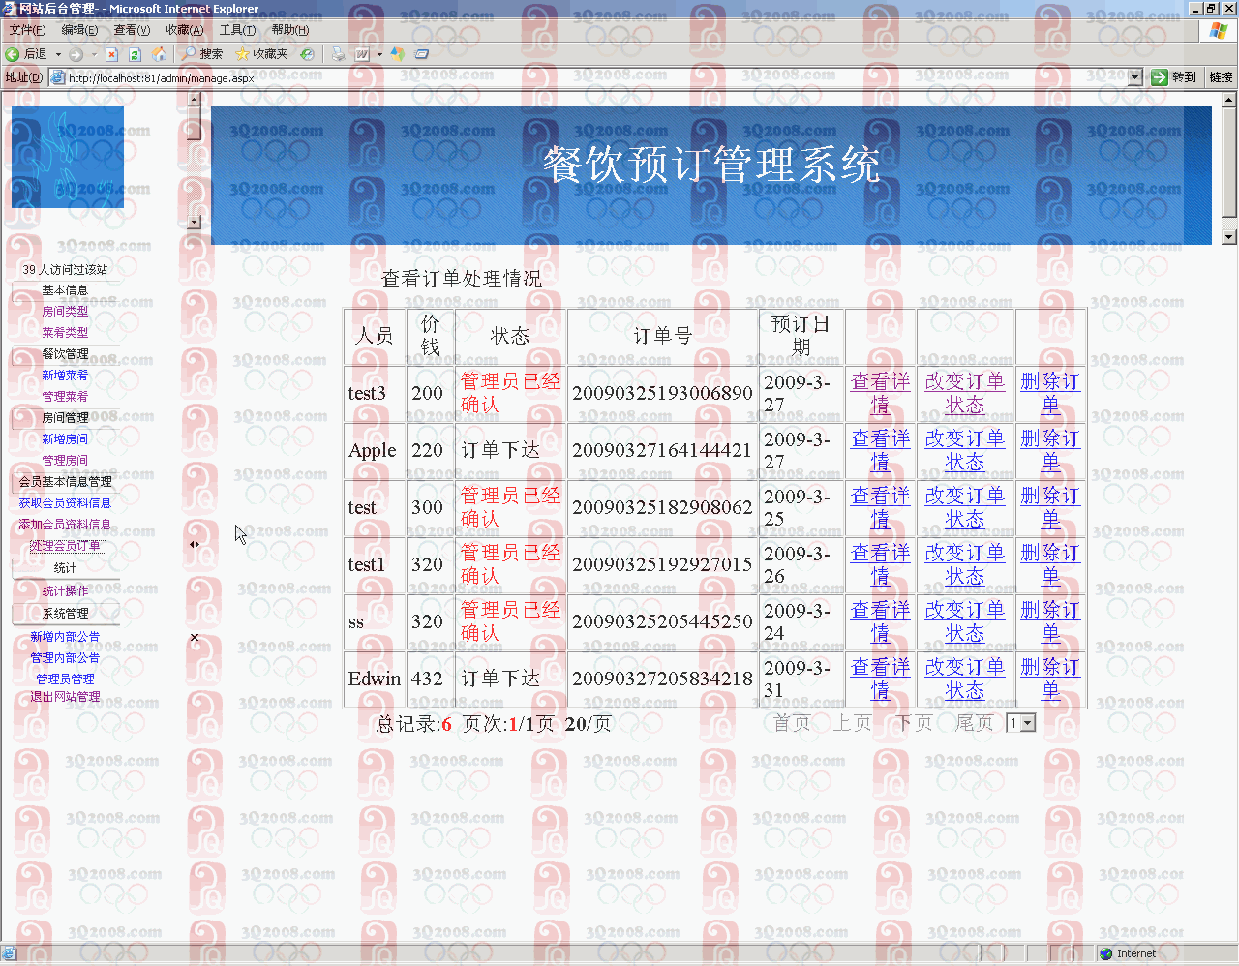Click the IE Back arrow icon
1239x966 pixels.
[13, 54]
